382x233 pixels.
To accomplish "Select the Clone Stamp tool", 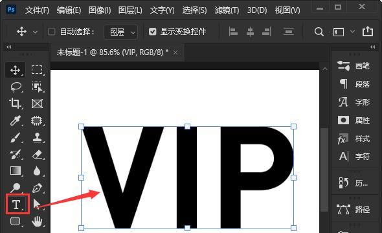I will coord(38,138).
